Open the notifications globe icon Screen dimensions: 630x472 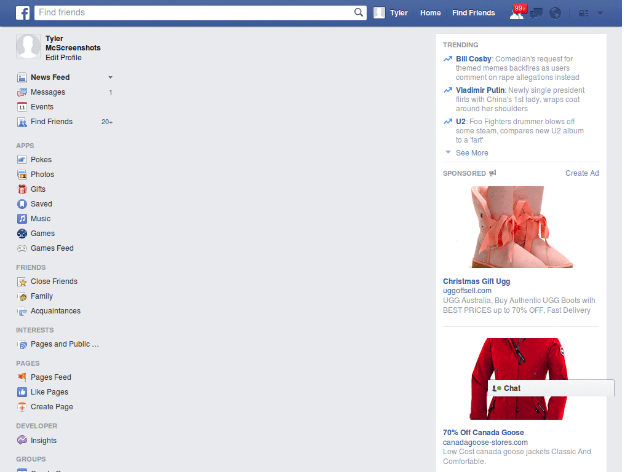click(x=556, y=14)
